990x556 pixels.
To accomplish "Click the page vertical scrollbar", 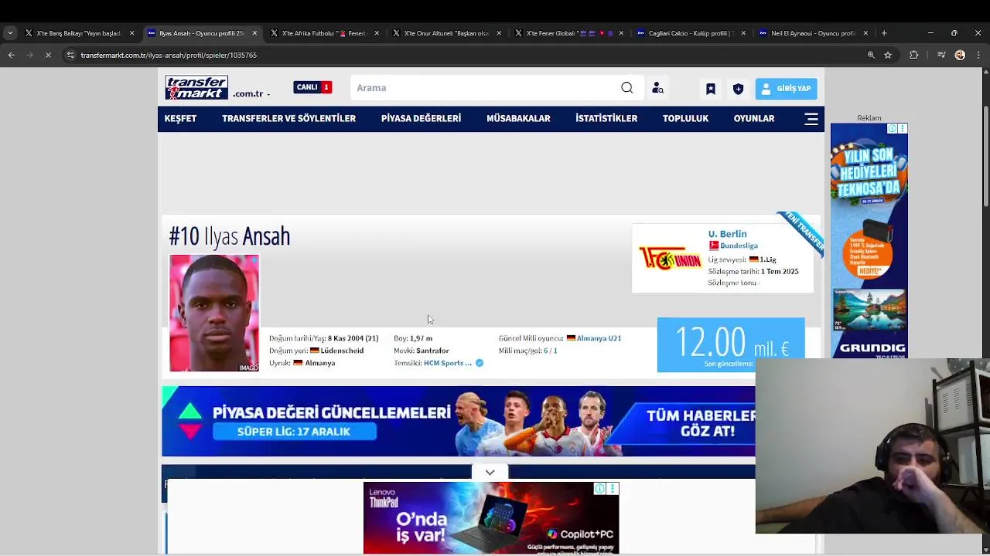I will [x=985, y=154].
